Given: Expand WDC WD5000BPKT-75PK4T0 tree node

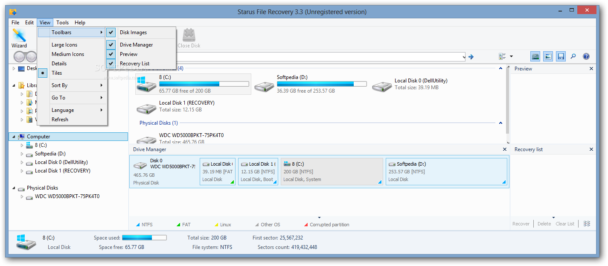Looking at the screenshot, I should tap(22, 197).
